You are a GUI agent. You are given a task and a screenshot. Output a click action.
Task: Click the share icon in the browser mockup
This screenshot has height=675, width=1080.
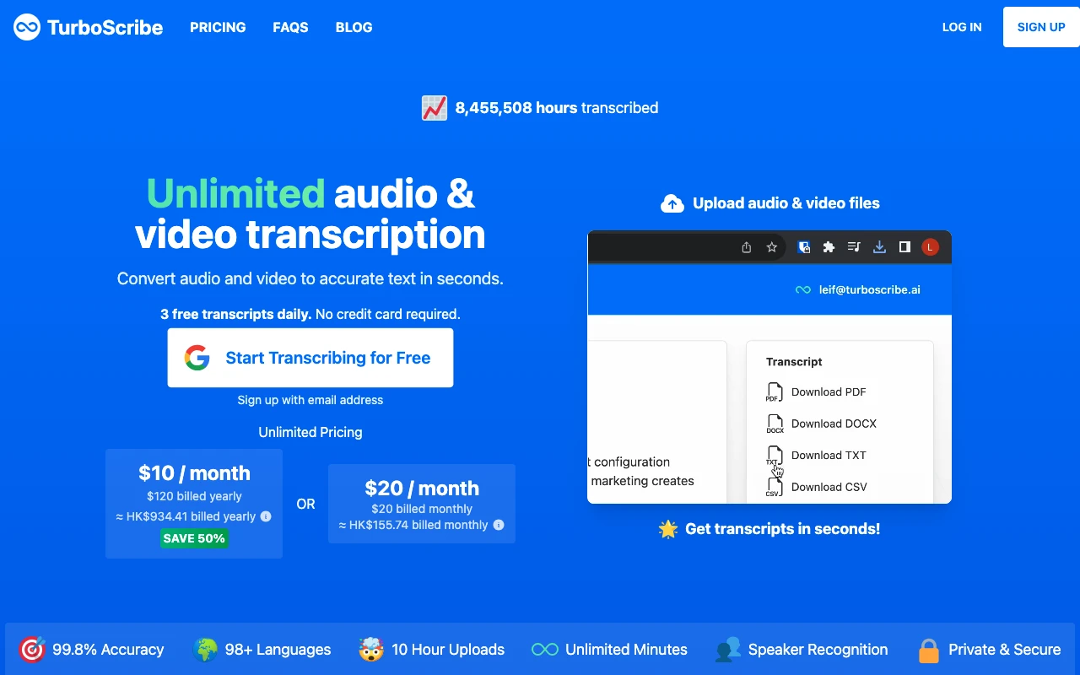[x=746, y=246]
